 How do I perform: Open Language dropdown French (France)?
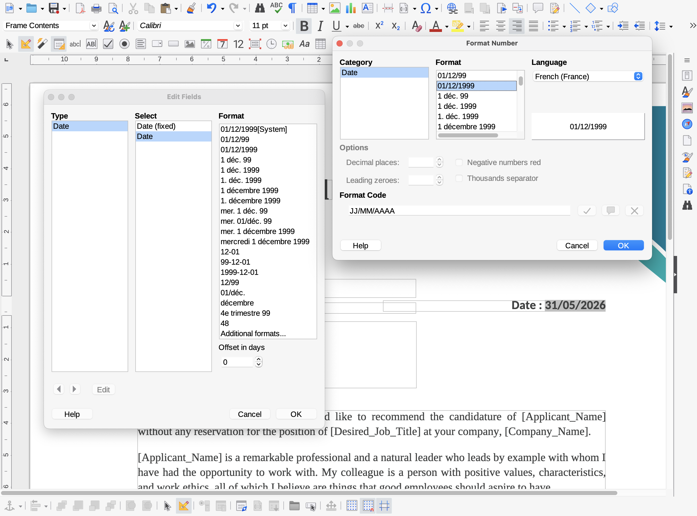coord(588,77)
